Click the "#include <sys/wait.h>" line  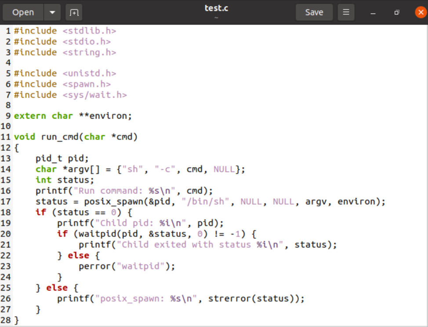pyautogui.click(x=70, y=95)
